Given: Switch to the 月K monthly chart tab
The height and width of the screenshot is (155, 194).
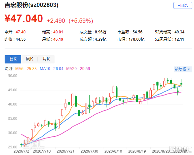Looking at the screenshot, I should pyautogui.click(x=46, y=59).
